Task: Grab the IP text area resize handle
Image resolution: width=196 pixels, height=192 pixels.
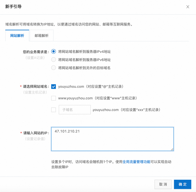Action: point(172,149)
